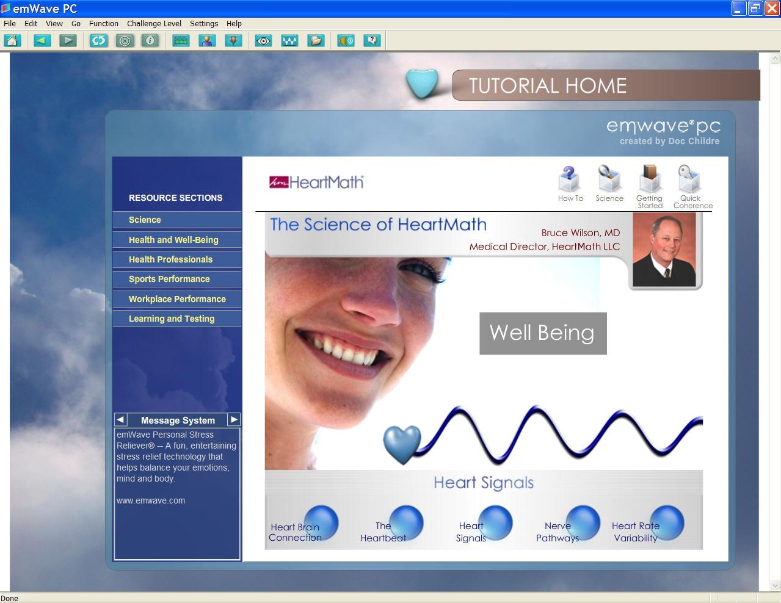
Task: Select Workplace Performance section
Action: (177, 299)
